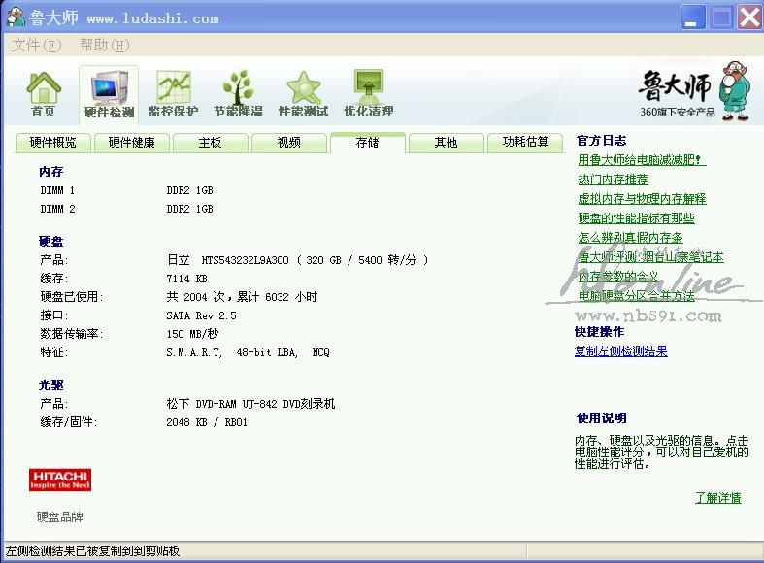Viewport: 764px width, 563px height.
Task: Click the DIMM 2 memory row
Action: 126,209
